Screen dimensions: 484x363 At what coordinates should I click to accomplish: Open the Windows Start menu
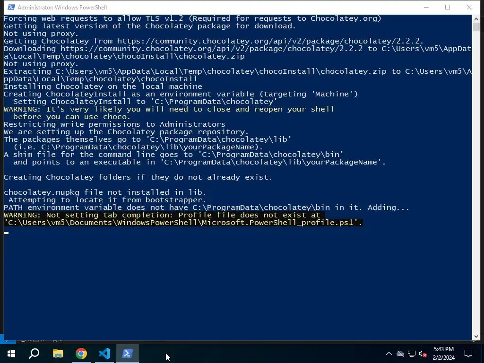pos(11,354)
